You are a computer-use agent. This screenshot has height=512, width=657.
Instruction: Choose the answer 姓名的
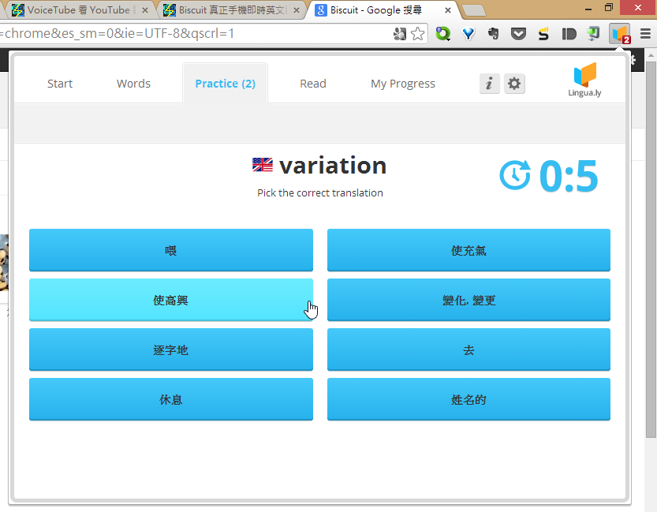coord(468,399)
